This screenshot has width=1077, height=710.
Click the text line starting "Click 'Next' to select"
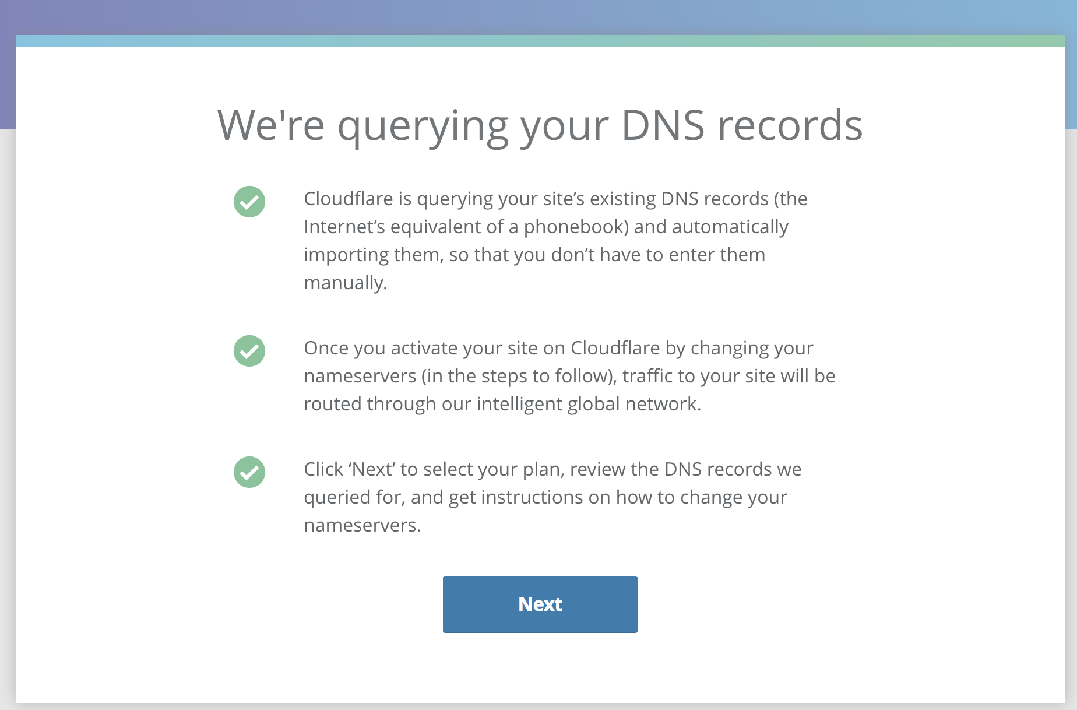click(x=552, y=469)
